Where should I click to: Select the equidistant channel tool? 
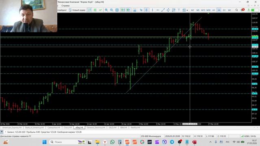point(168,10)
